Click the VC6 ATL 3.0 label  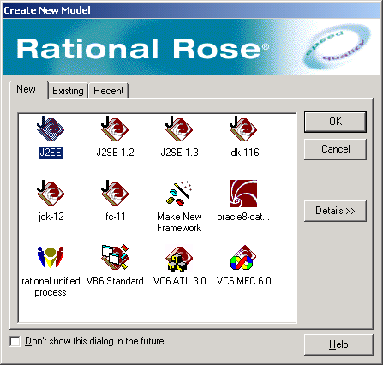point(179,281)
